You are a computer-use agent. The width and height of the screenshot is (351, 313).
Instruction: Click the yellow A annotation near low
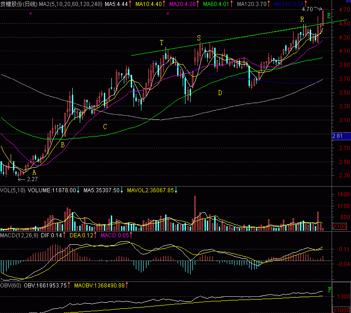pos(34,172)
